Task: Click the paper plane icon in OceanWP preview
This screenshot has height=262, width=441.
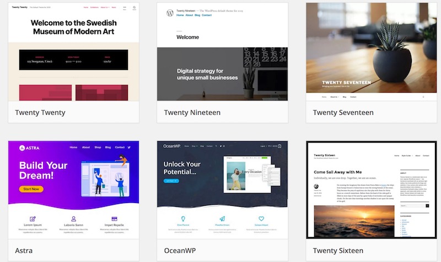Action: [222, 218]
